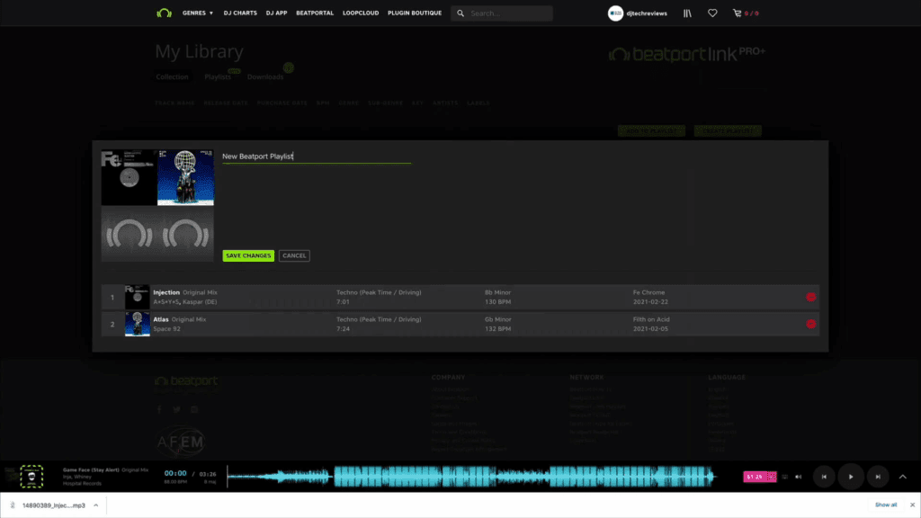Image resolution: width=921 pixels, height=518 pixels.
Task: Open the downloaded mp3 options arrow
Action: click(95, 505)
